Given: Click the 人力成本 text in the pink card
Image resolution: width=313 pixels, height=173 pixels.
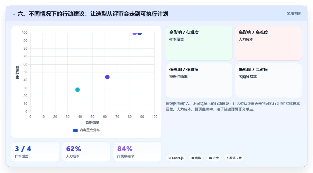Looking at the screenshot, I should click(246, 39).
